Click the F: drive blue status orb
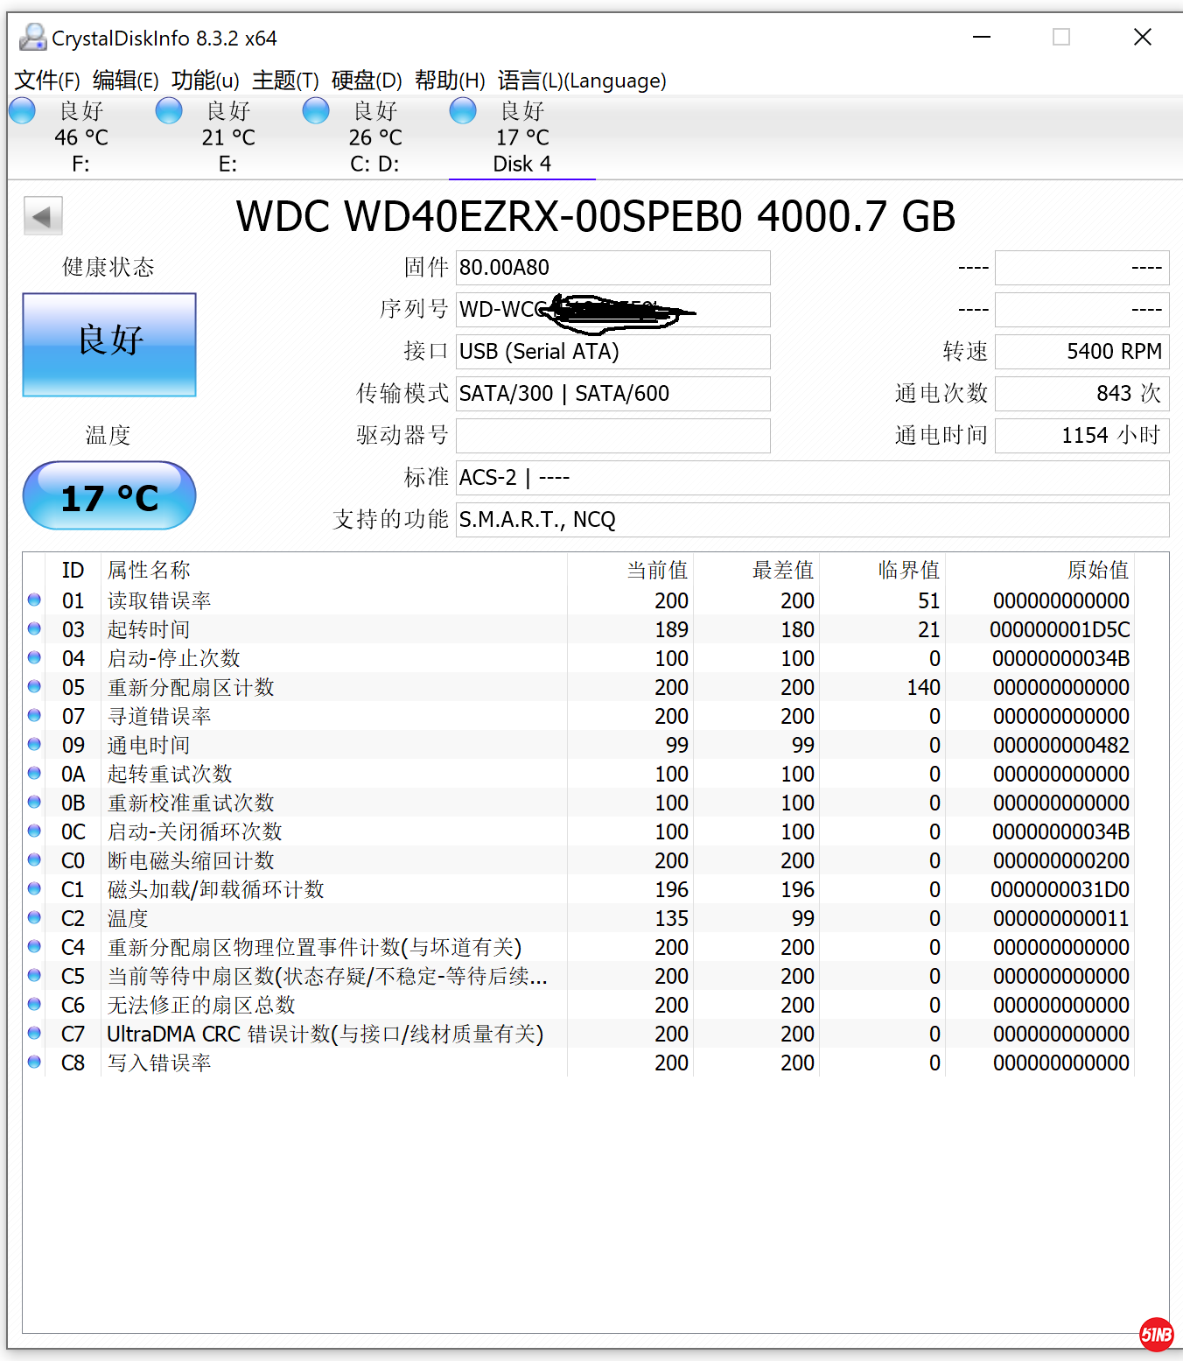This screenshot has width=1183, height=1361. click(22, 111)
